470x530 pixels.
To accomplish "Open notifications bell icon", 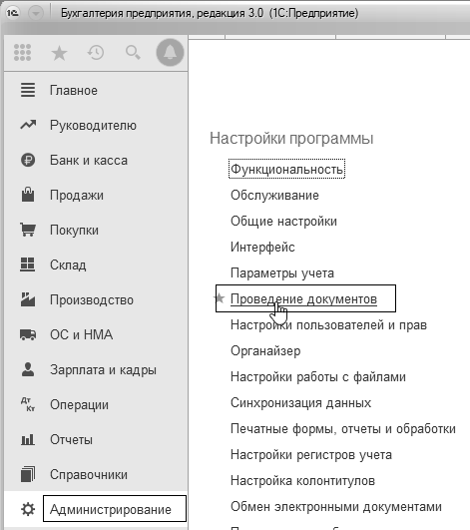I will 170,52.
